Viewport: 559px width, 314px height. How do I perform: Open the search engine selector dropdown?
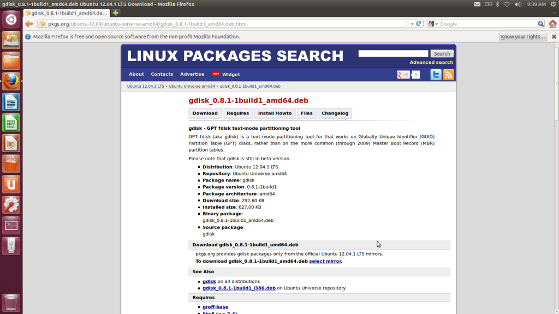[433, 24]
